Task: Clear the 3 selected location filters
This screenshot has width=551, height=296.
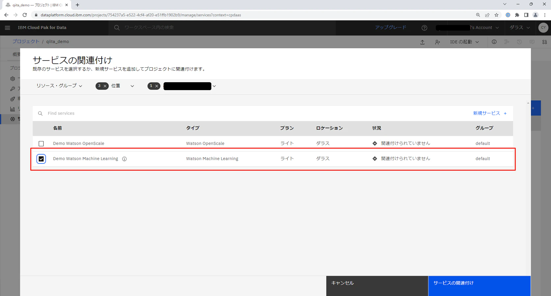Action: click(x=105, y=86)
